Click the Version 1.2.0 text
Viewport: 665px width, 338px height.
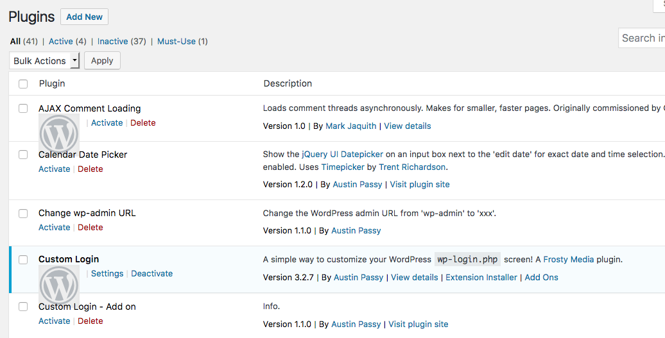tap(288, 184)
